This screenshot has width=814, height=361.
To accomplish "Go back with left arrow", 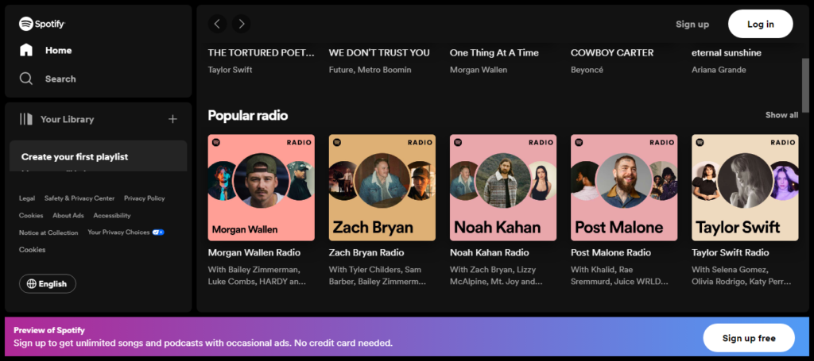I will tap(217, 24).
